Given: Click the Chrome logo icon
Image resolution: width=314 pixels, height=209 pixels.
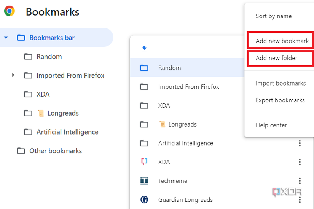Looking at the screenshot, I should [10, 11].
